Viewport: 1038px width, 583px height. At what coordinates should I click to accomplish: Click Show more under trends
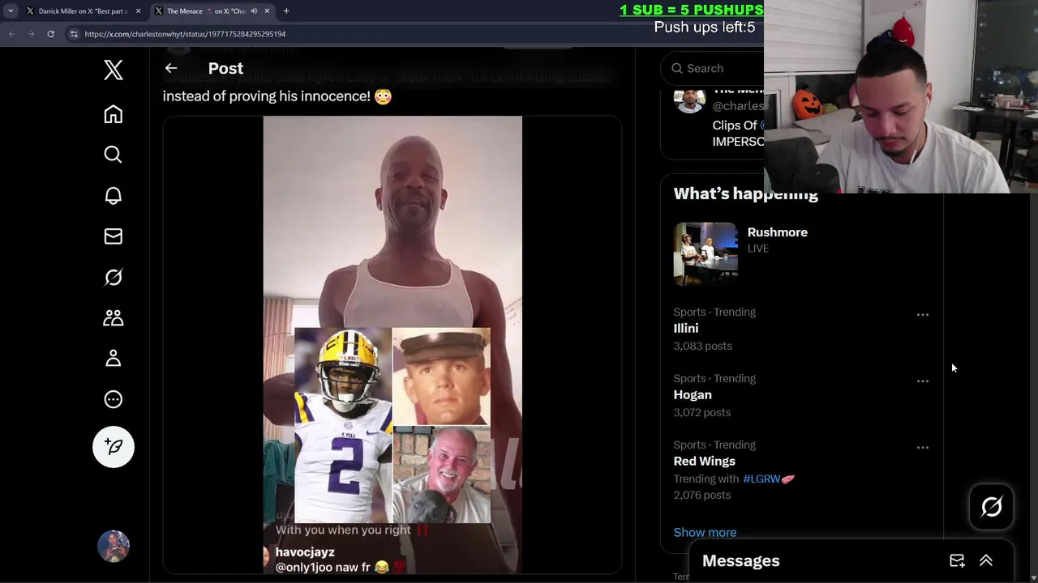(705, 533)
